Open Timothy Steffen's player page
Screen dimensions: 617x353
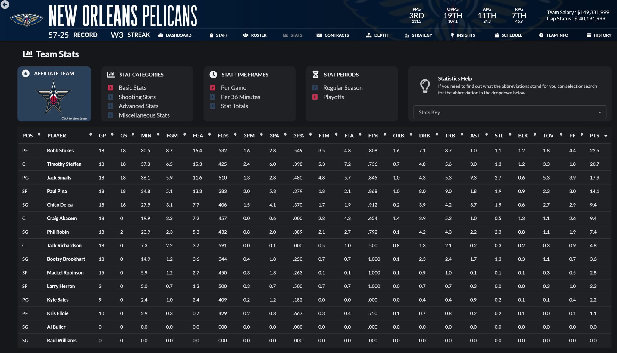(64, 164)
